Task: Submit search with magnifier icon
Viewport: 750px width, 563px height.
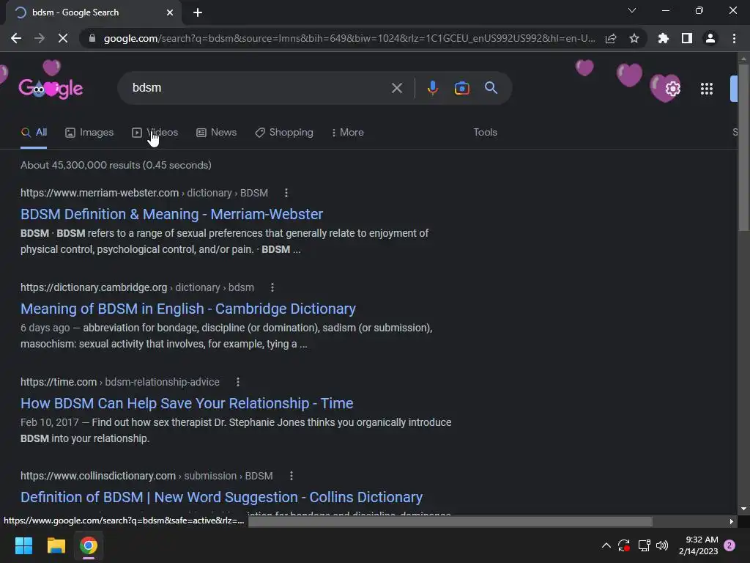Action: tap(491, 88)
